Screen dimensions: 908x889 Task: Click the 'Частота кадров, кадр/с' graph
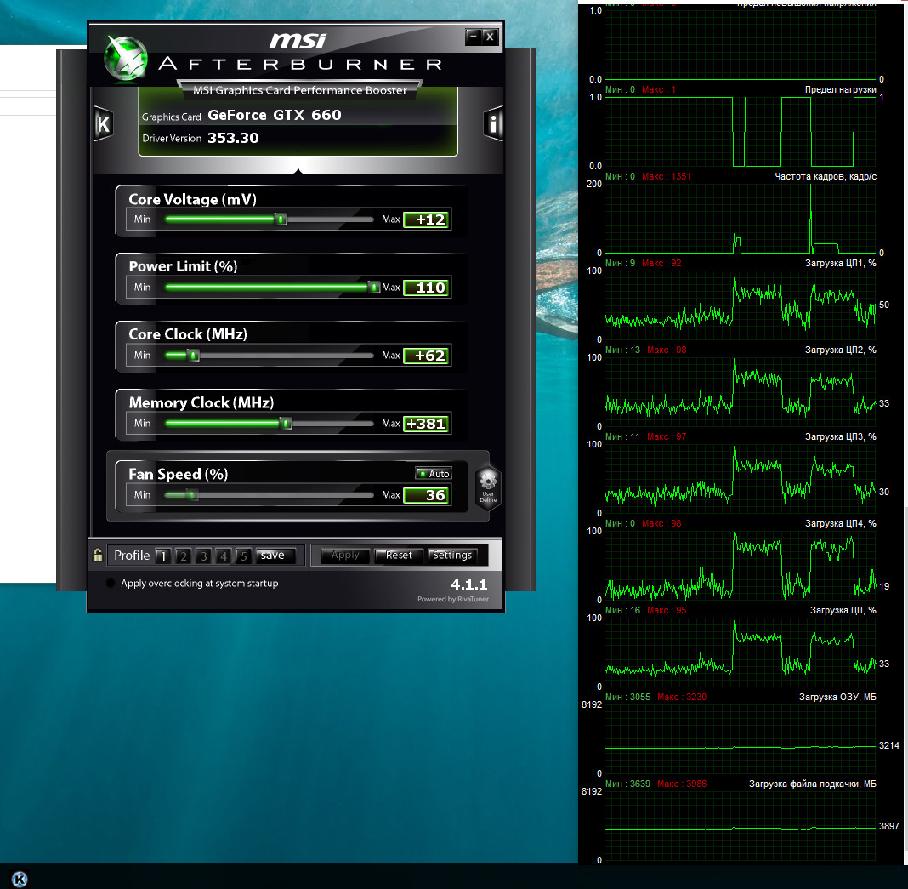tap(741, 219)
